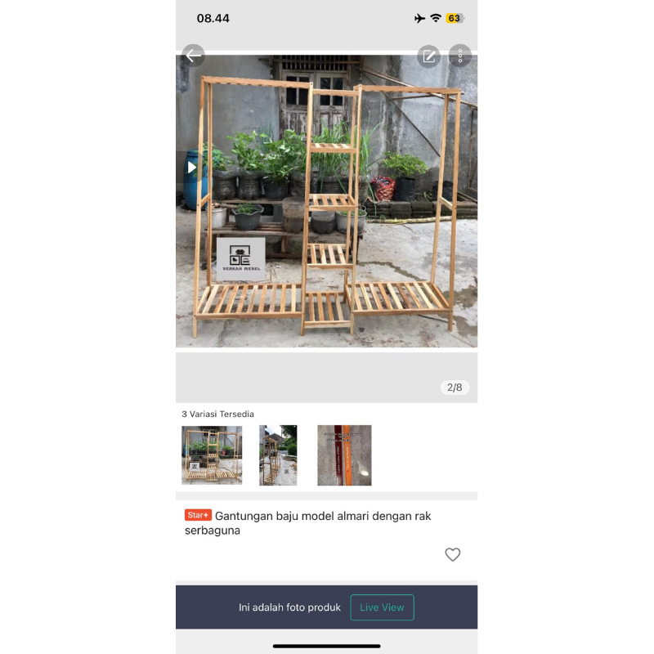Image resolution: width=654 pixels, height=654 pixels.
Task: Play the product video overlay
Action: tap(192, 168)
